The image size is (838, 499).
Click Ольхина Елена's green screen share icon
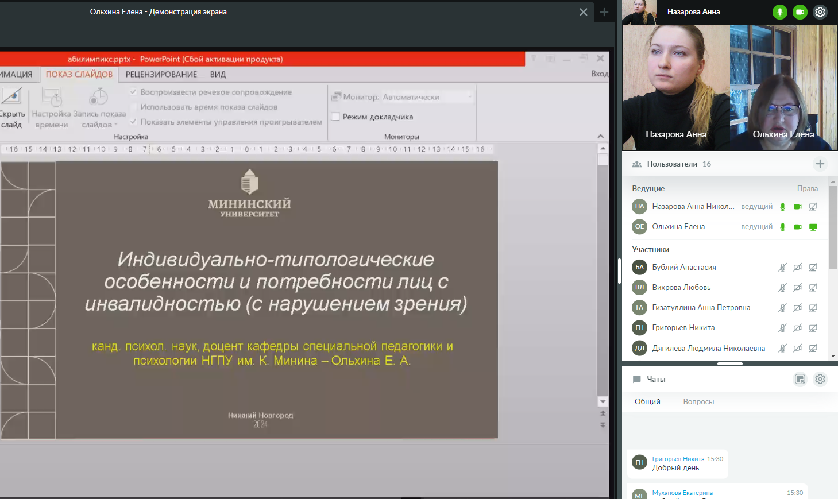[x=813, y=227]
